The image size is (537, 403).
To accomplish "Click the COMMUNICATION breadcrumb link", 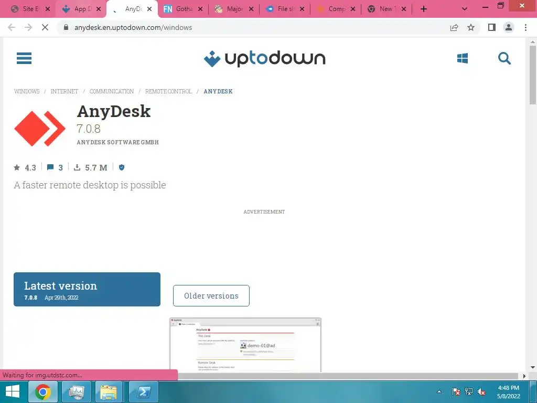I will pos(112,91).
